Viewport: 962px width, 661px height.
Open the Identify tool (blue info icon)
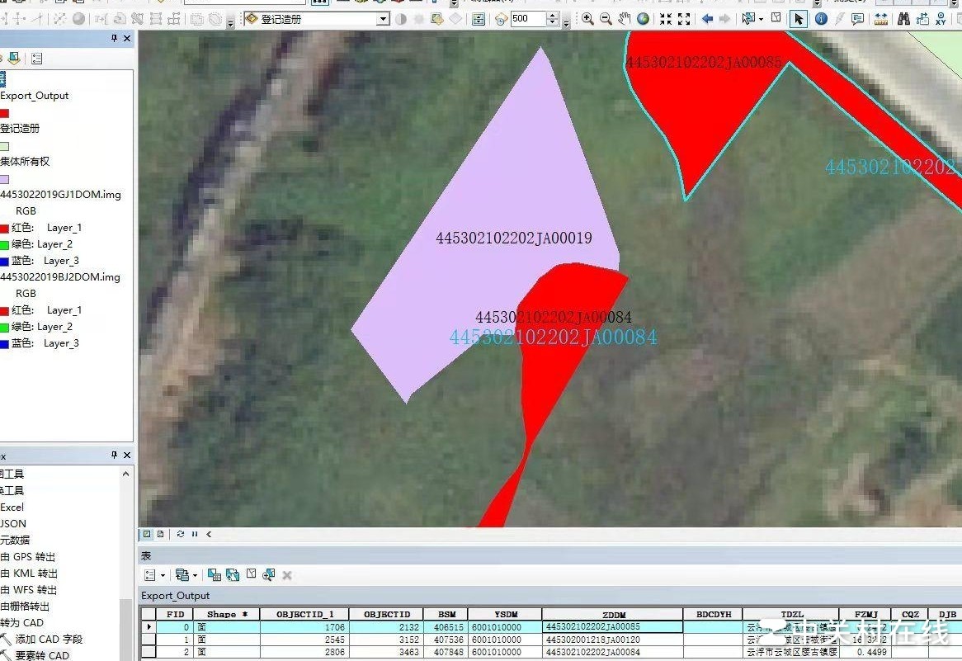(x=821, y=18)
